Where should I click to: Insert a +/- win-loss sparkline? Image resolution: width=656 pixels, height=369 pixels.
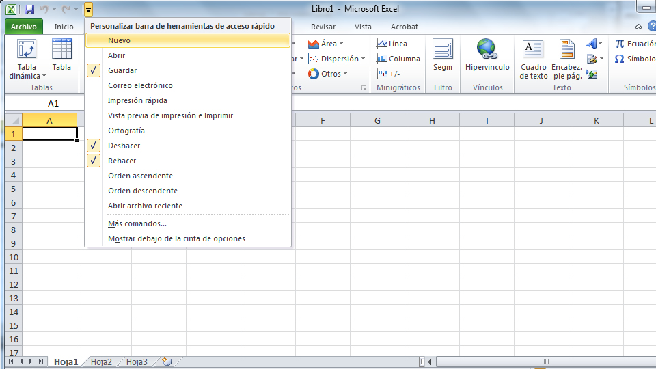pyautogui.click(x=388, y=74)
